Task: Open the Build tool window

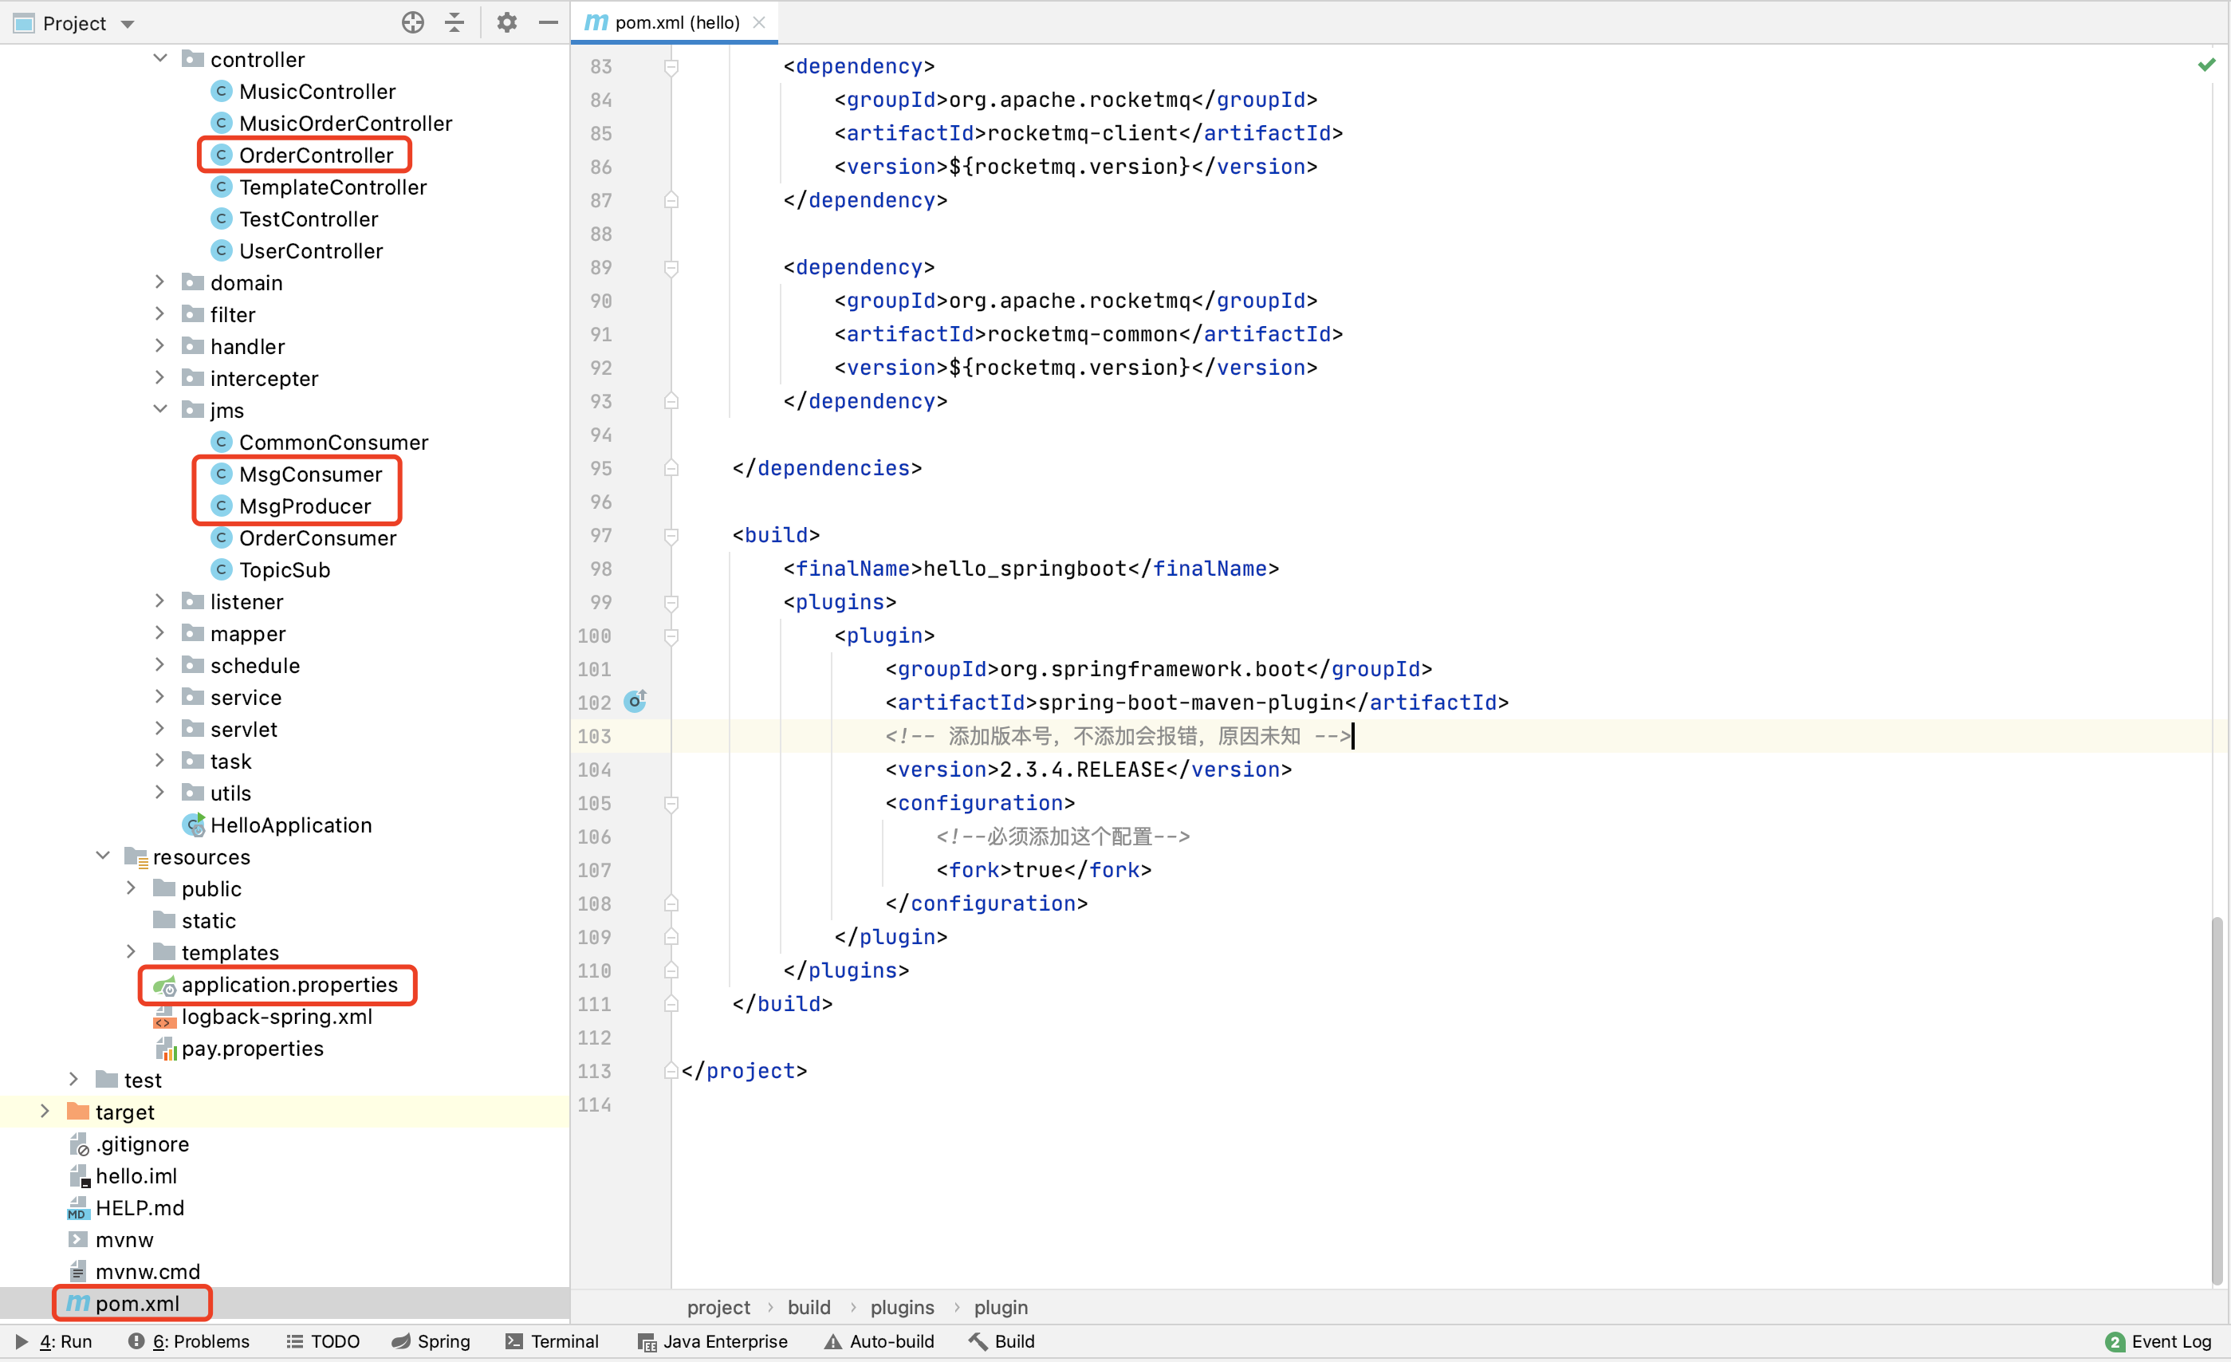Action: click(x=1001, y=1341)
